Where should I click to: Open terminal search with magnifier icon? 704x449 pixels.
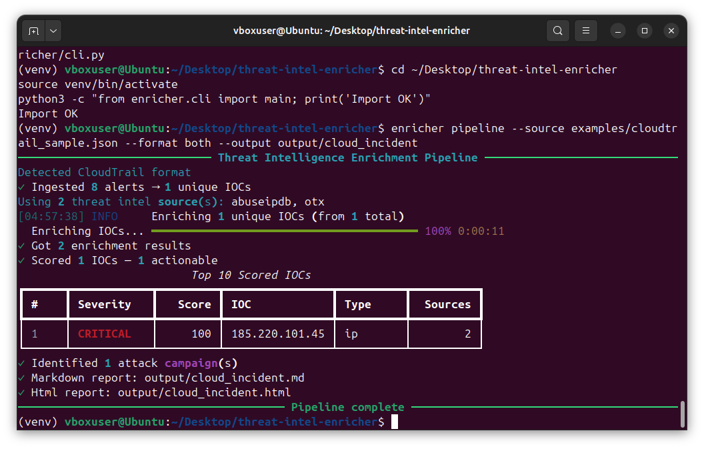click(x=557, y=31)
